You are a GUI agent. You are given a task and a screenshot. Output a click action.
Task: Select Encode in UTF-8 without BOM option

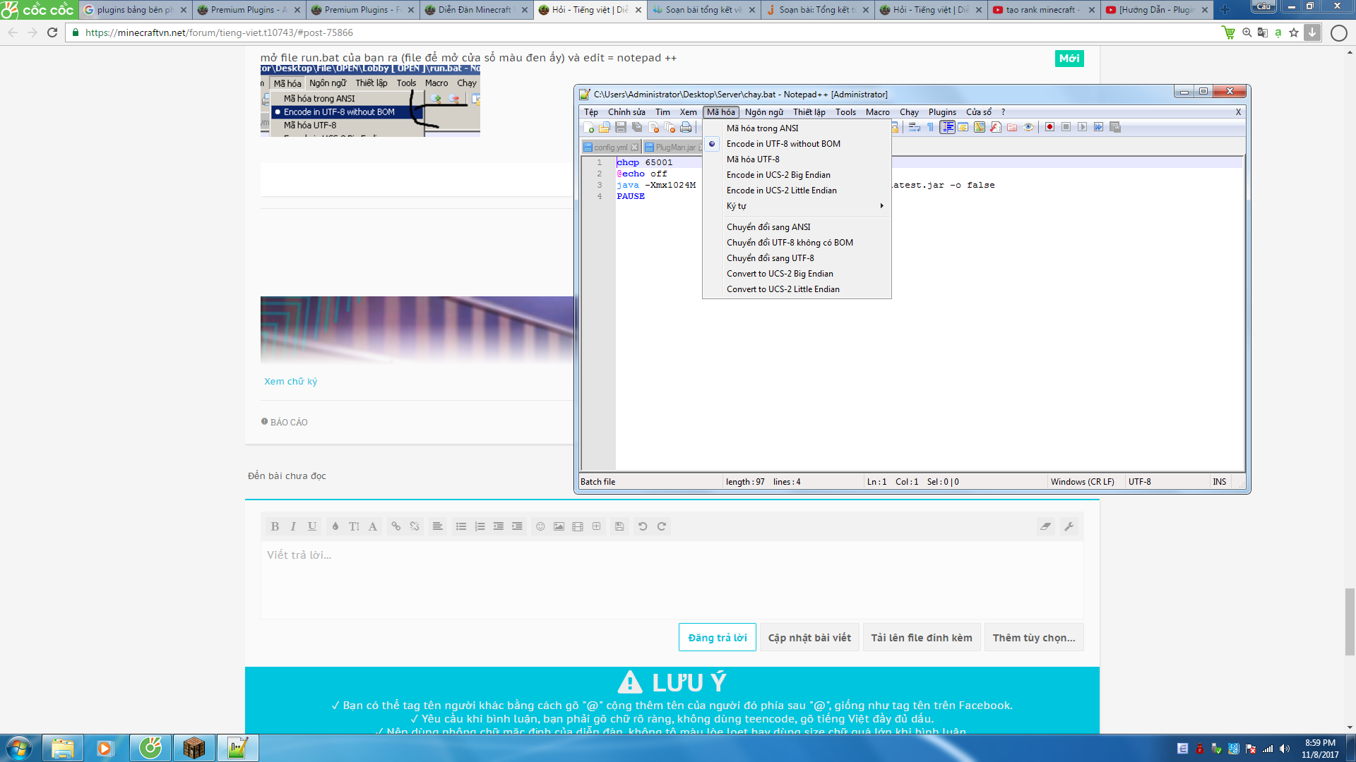(x=783, y=144)
